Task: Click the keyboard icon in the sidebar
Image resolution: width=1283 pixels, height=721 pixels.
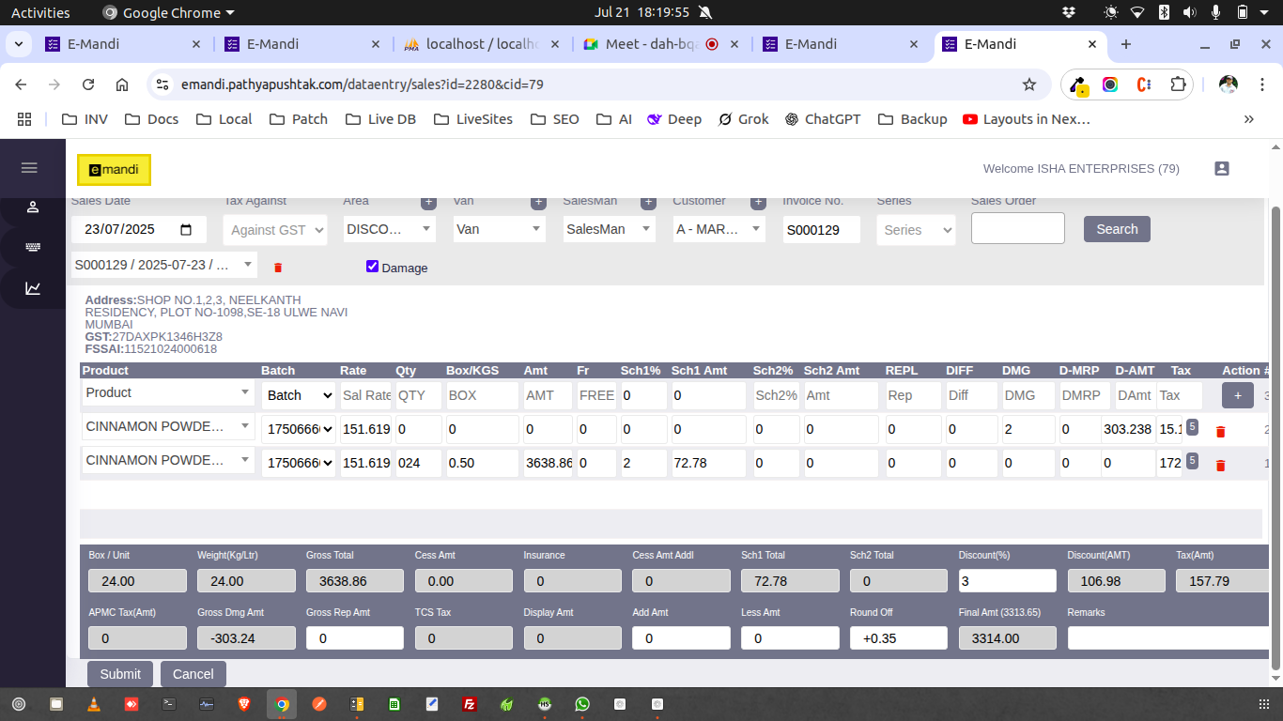Action: tap(33, 247)
